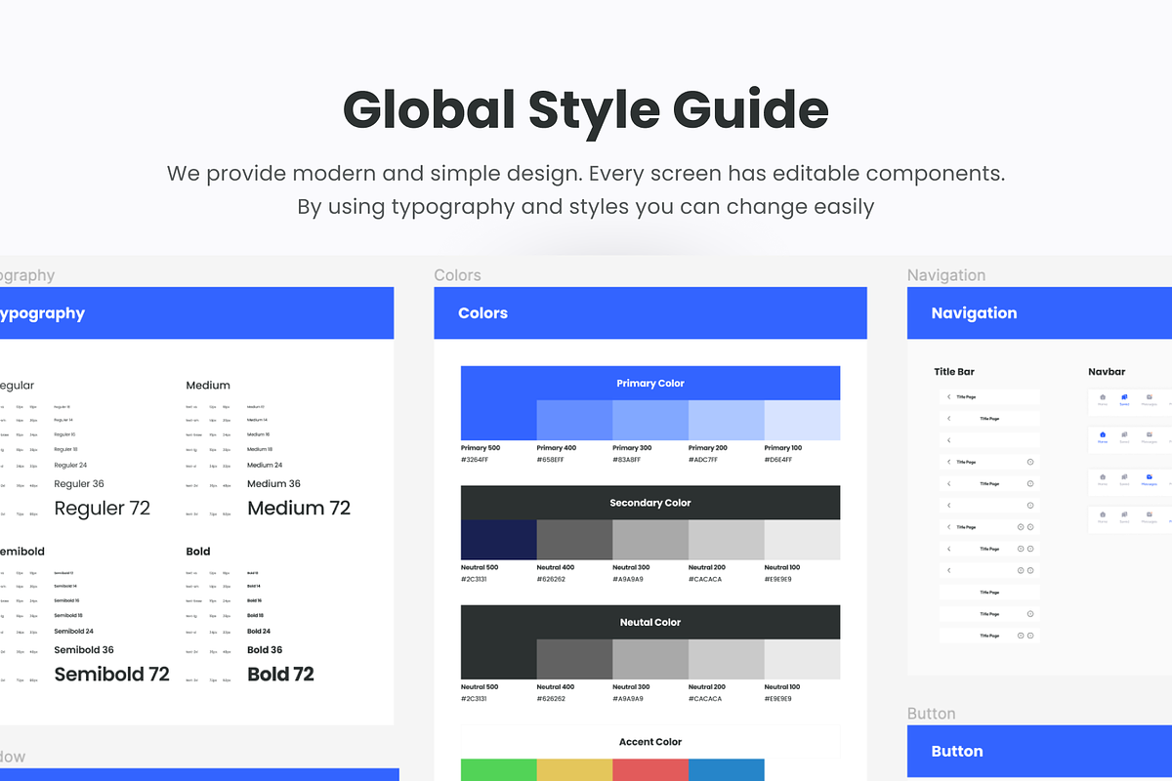
Task: Click circle icon in untitled bar with back arrow, single icon
Action: pyautogui.click(x=1030, y=506)
